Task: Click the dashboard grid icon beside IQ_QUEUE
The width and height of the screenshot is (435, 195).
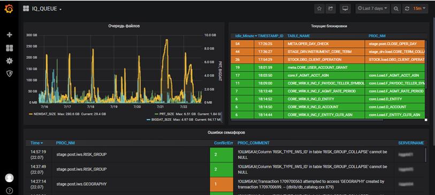Action: pos(26,9)
